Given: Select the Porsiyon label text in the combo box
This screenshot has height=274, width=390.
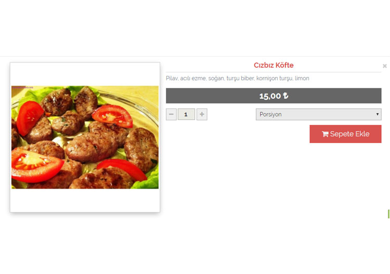Looking at the screenshot, I should (270, 114).
